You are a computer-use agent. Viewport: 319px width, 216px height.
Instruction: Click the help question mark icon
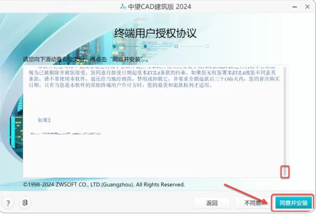tap(8, 203)
